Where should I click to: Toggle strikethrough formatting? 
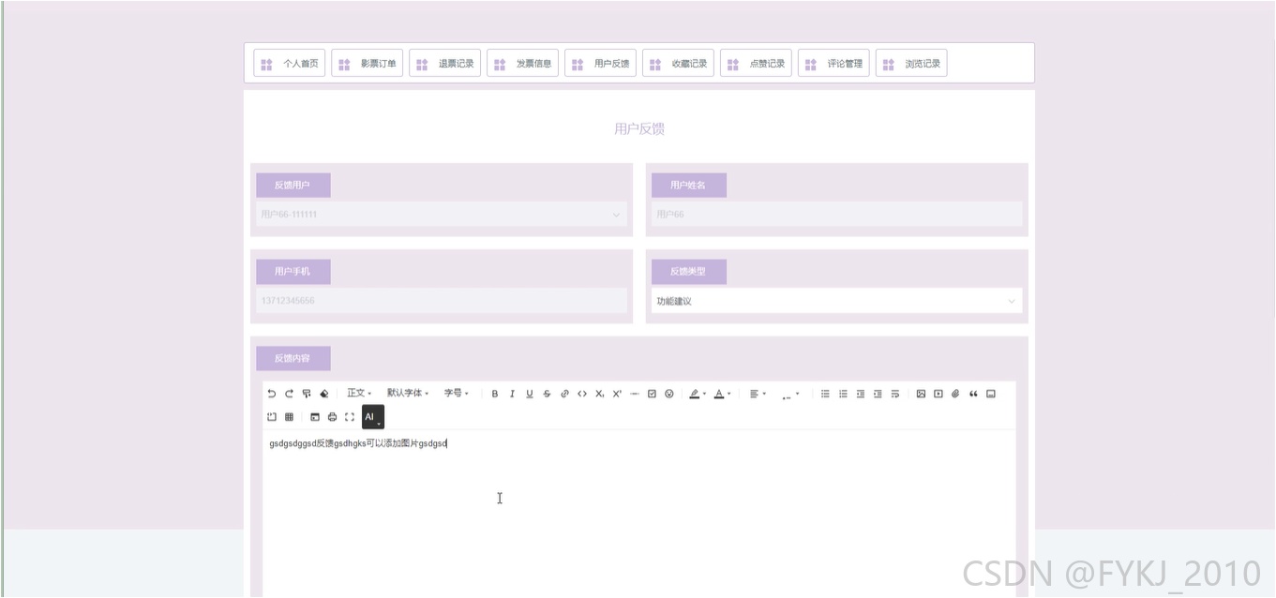548,394
